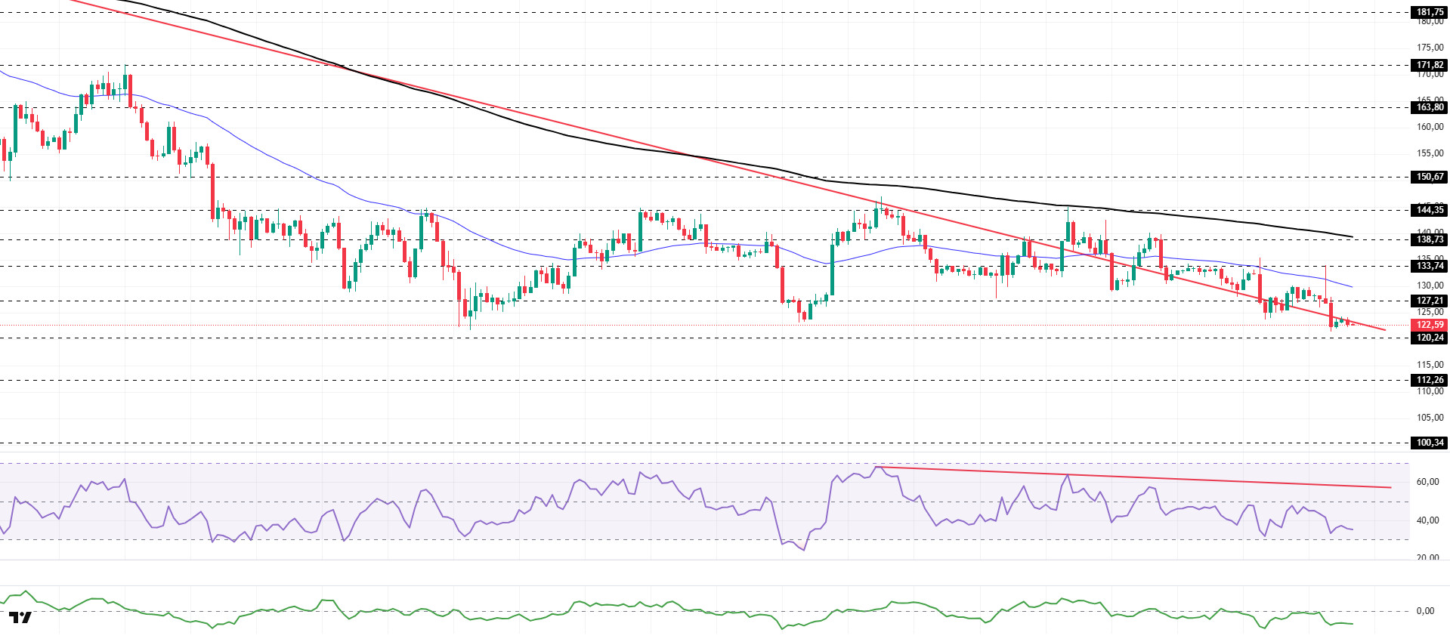Click the TradingView logo in the corner
1450x639 pixels.
[x=20, y=618]
